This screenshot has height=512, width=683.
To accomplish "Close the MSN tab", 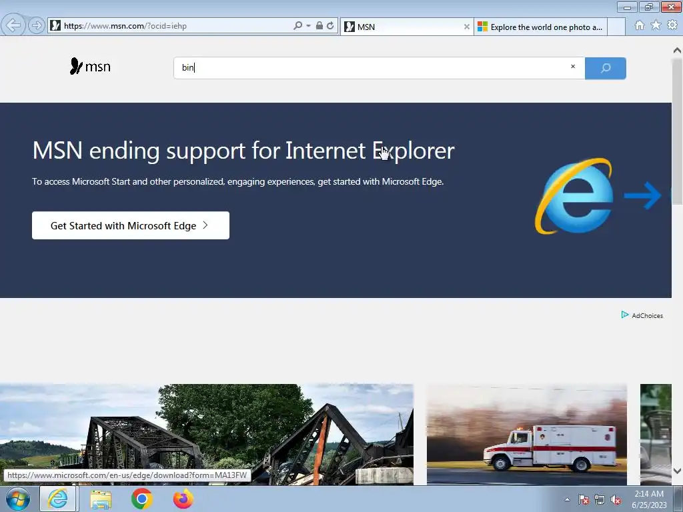I will [x=466, y=27].
